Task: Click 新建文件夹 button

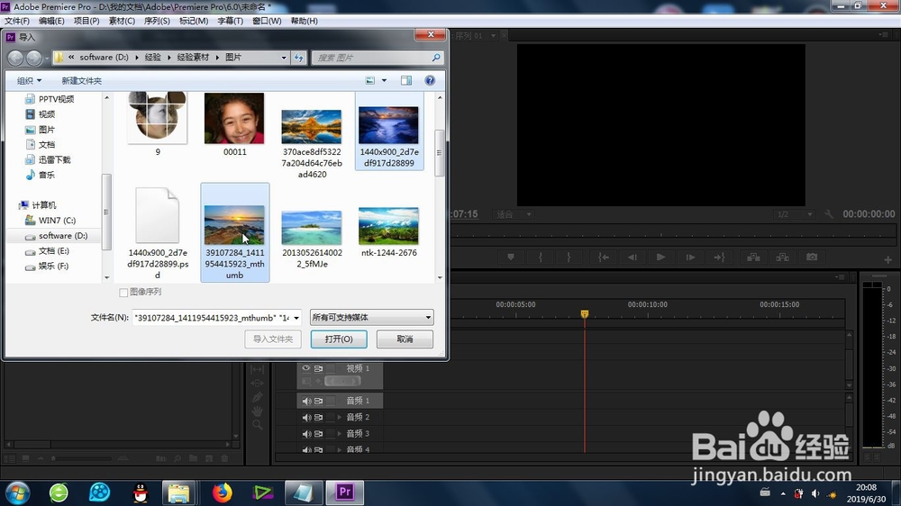Action: pos(82,80)
